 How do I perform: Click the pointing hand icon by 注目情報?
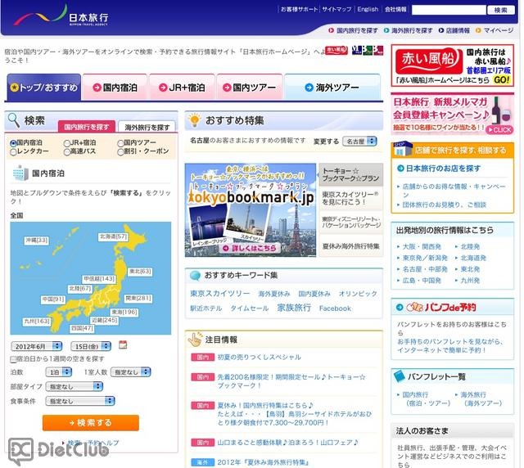(x=195, y=339)
